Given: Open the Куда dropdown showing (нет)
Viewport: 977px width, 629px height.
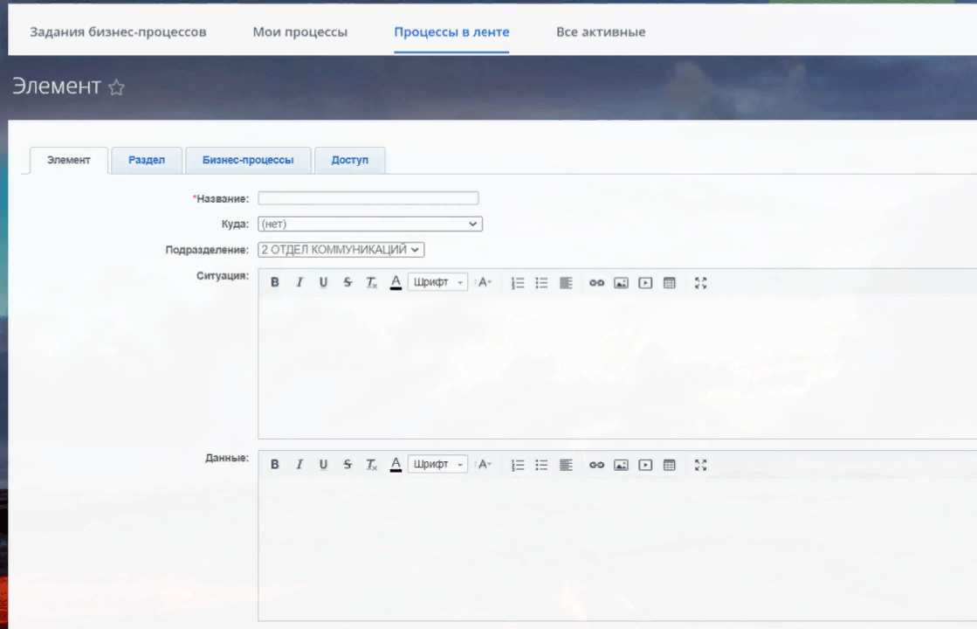Looking at the screenshot, I should (370, 224).
